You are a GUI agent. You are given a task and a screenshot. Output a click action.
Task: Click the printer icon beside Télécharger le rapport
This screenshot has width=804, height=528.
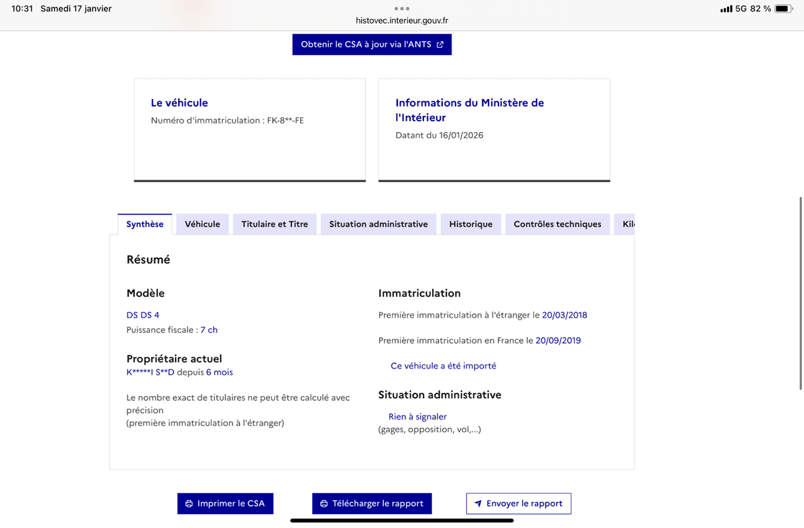[x=324, y=504]
